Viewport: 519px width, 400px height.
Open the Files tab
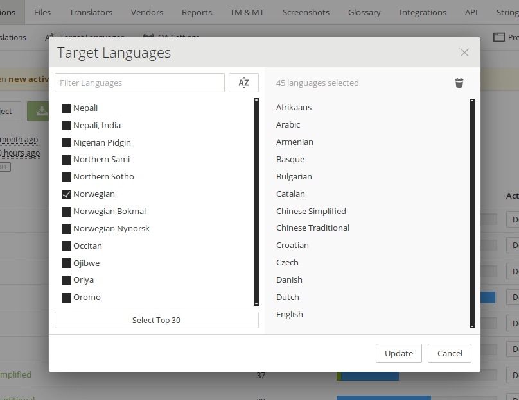(x=42, y=12)
